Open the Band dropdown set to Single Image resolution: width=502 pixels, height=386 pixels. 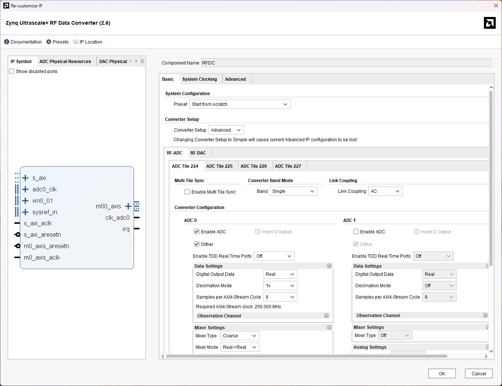pyautogui.click(x=293, y=191)
